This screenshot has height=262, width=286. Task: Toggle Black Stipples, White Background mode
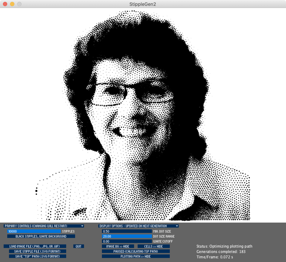[x=41, y=237]
